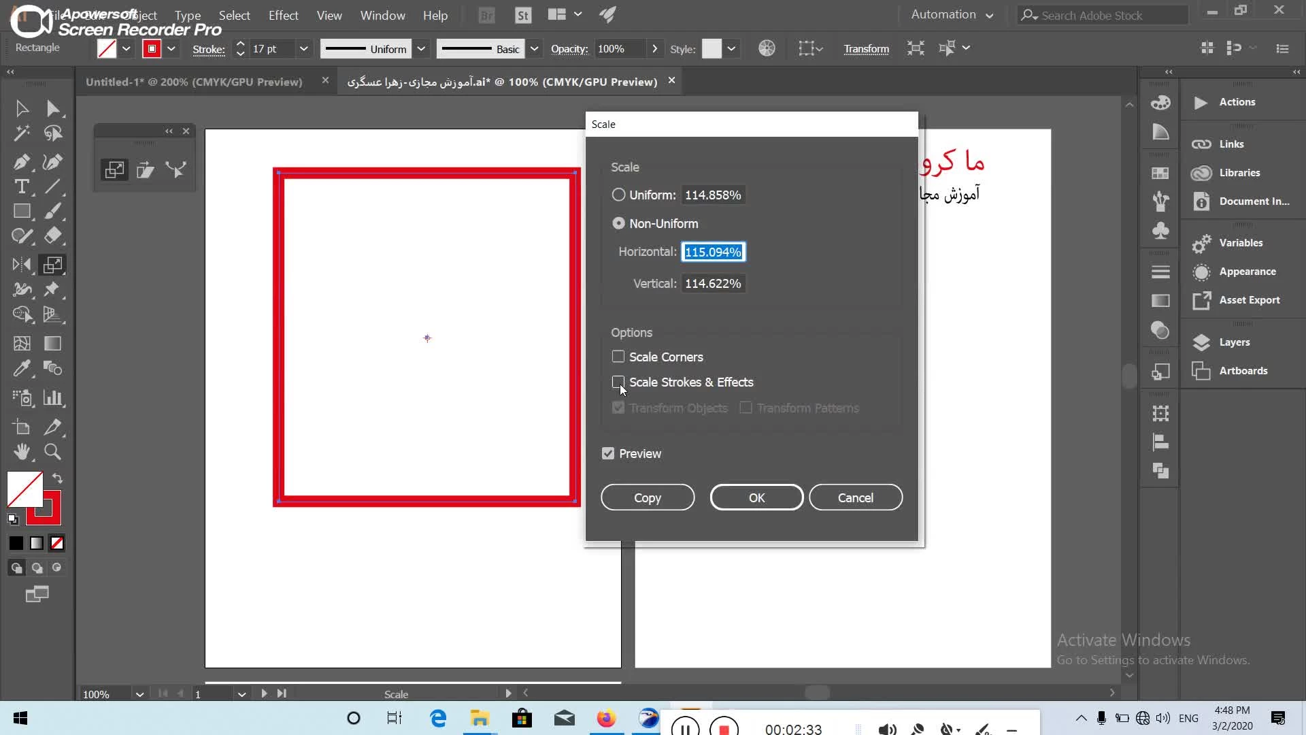Switch to the Untitled-1 document tab
The height and width of the screenshot is (735, 1306).
coord(194,82)
